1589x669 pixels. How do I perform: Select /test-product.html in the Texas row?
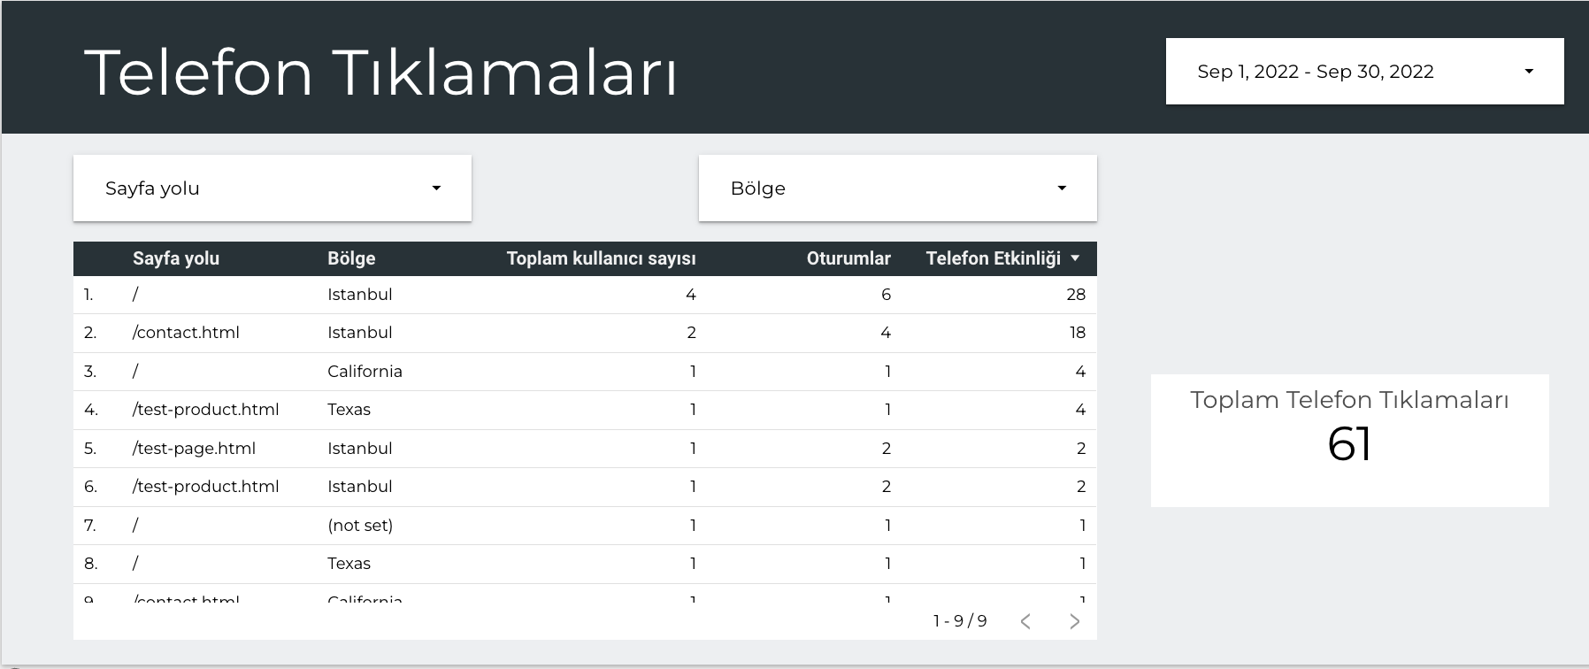(x=205, y=410)
